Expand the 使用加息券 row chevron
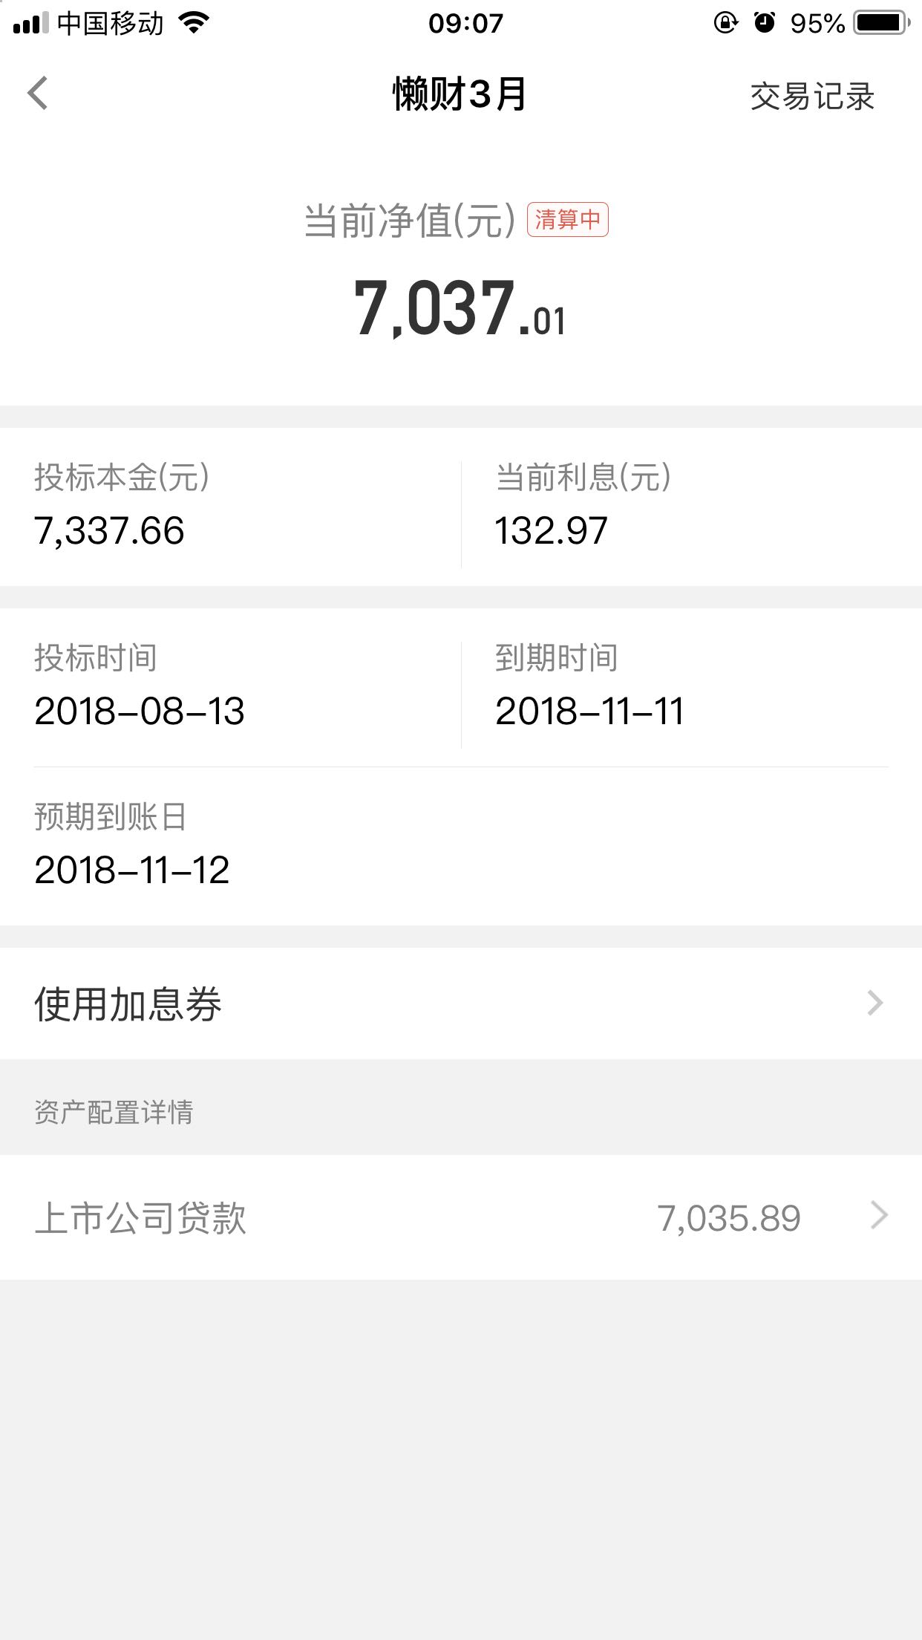Screen dimensions: 922x1640 pos(875,1003)
